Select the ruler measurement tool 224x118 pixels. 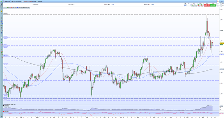[2, 14]
